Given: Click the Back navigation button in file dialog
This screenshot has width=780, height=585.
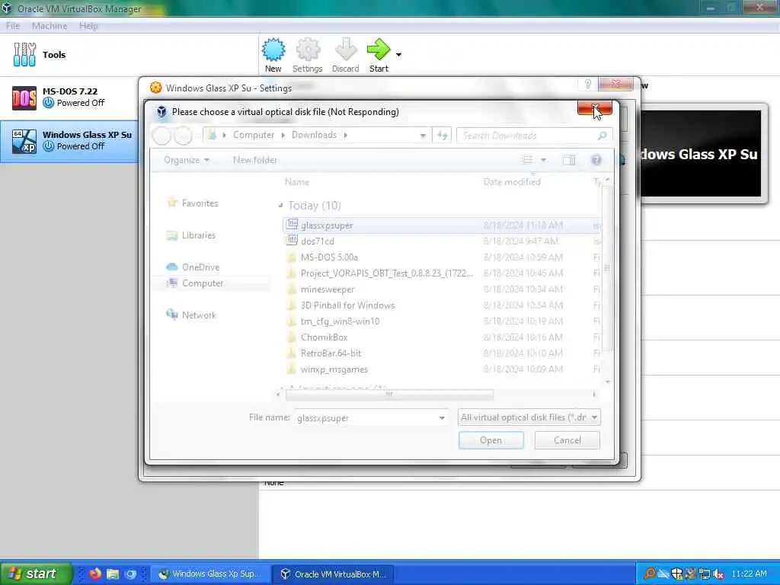Looking at the screenshot, I should click(161, 136).
